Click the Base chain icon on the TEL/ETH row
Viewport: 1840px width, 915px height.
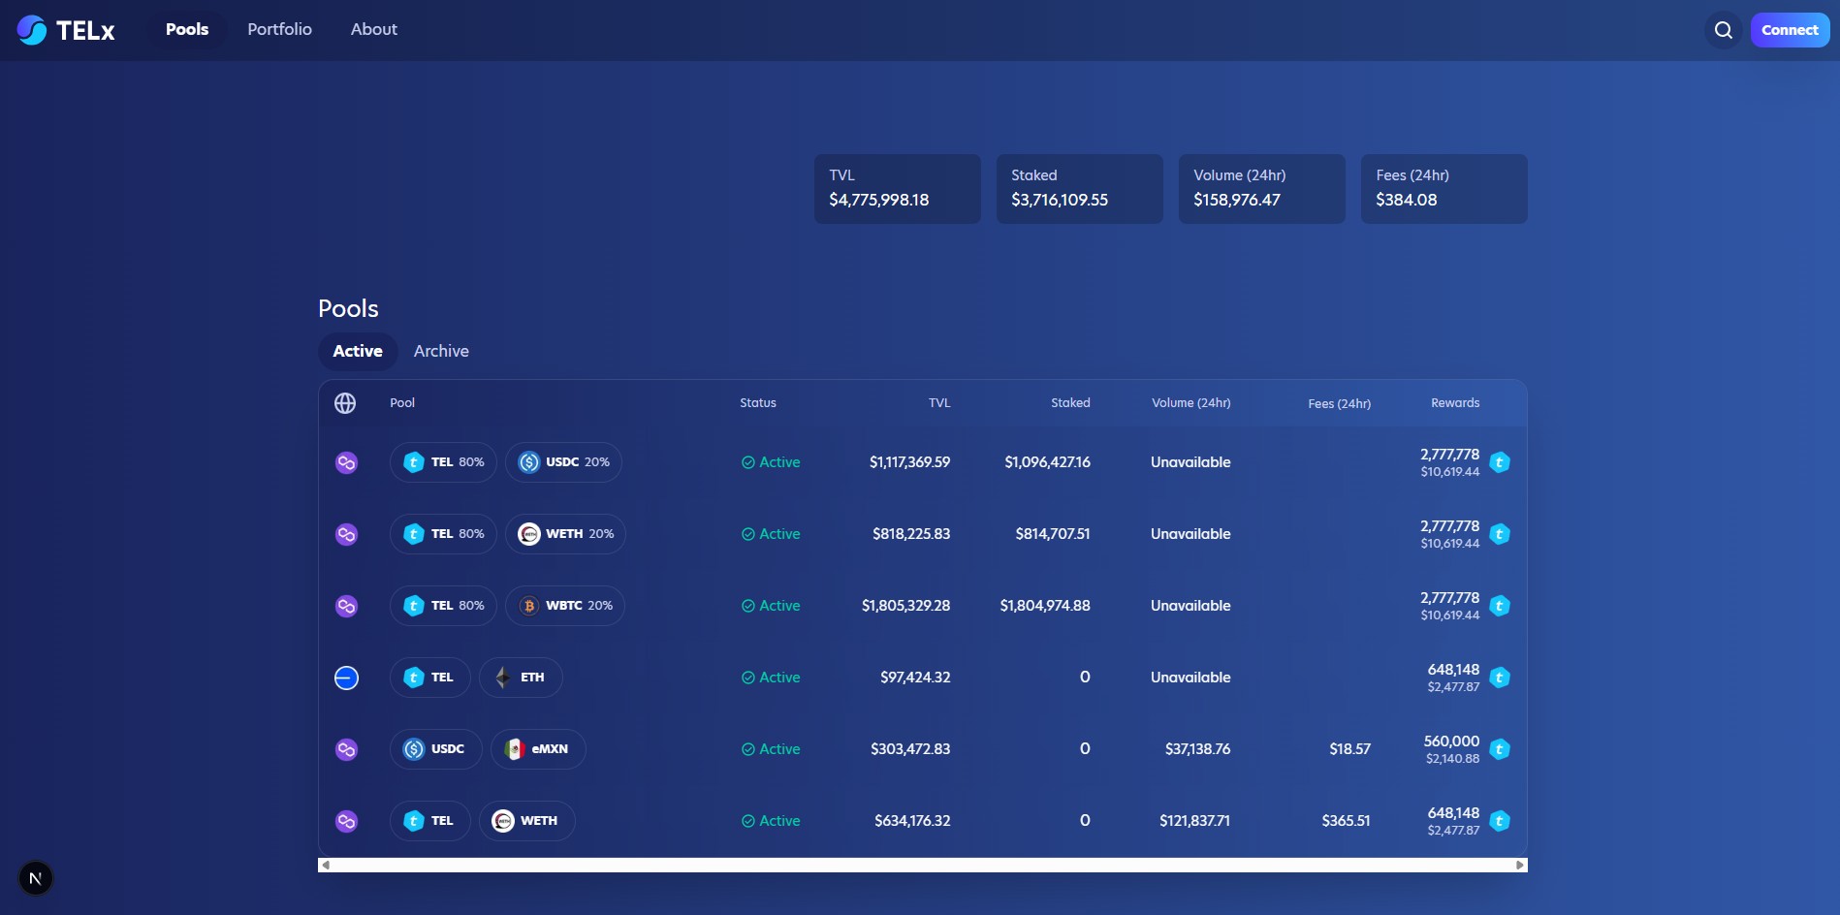346,678
